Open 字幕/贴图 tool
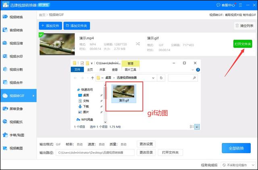 point(18,135)
